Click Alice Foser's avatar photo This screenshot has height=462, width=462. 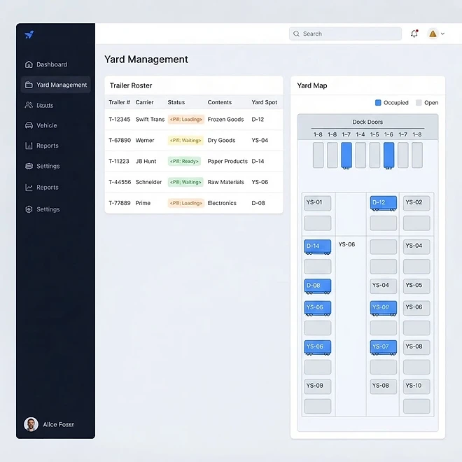coord(31,424)
